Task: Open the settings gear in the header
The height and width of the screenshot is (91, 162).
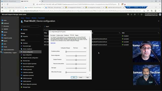Action: pyautogui.click(x=135, y=14)
